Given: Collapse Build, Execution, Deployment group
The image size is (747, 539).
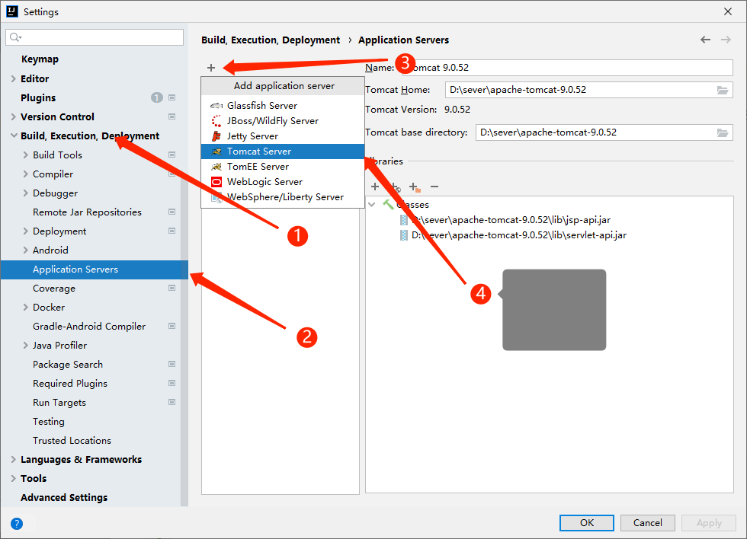Looking at the screenshot, I should pos(14,136).
